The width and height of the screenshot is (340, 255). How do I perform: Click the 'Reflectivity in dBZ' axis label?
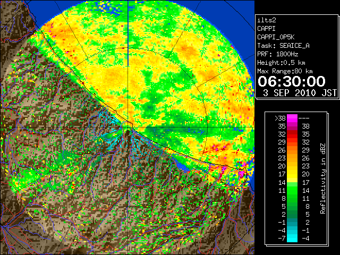click(x=323, y=178)
